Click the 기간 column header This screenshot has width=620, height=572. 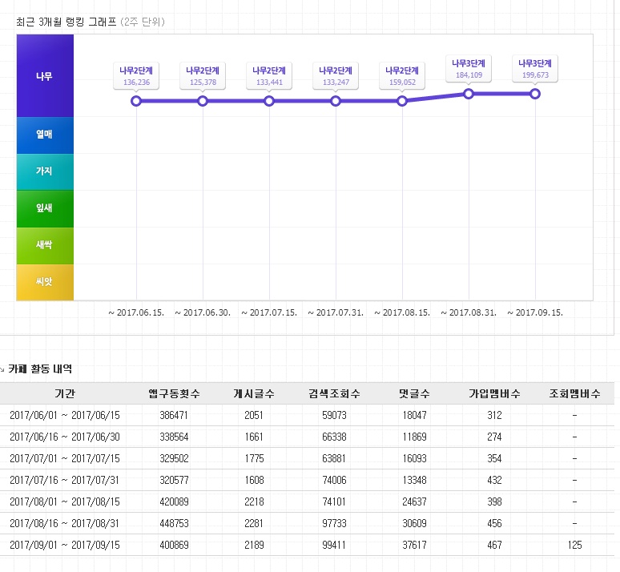point(65,393)
